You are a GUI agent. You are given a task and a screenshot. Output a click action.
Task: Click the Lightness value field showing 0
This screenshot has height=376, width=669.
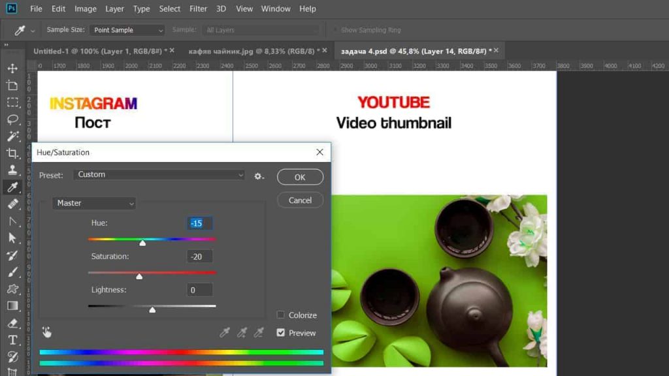[x=199, y=290]
